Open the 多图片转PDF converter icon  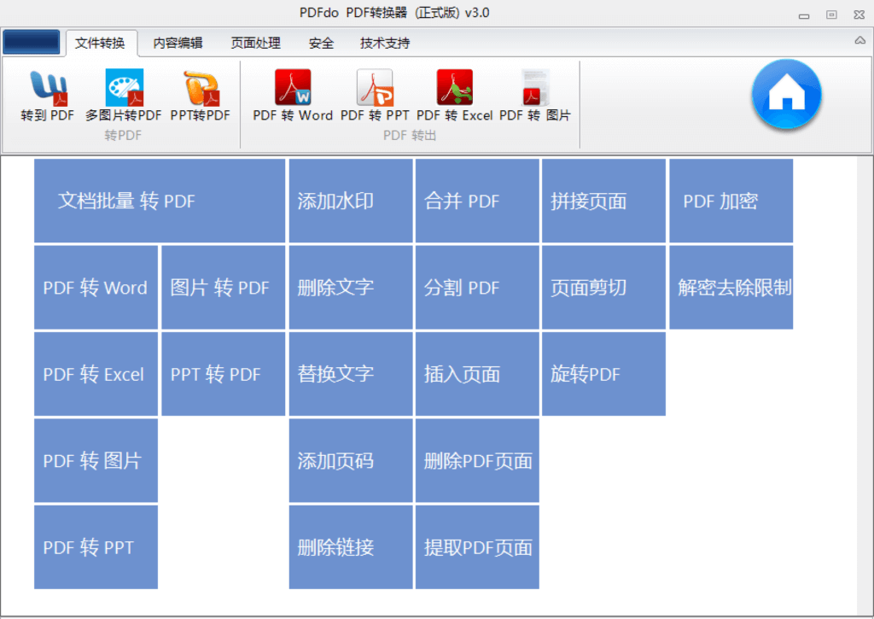point(125,94)
